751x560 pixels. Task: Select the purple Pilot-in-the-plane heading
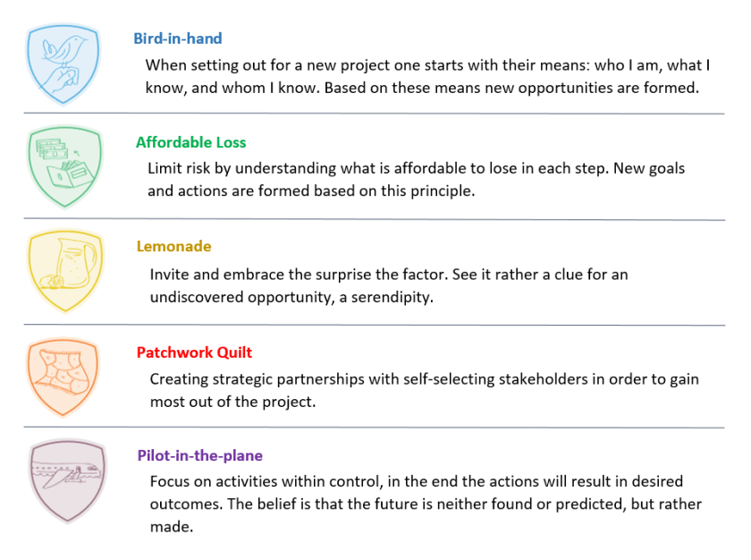coord(199,456)
